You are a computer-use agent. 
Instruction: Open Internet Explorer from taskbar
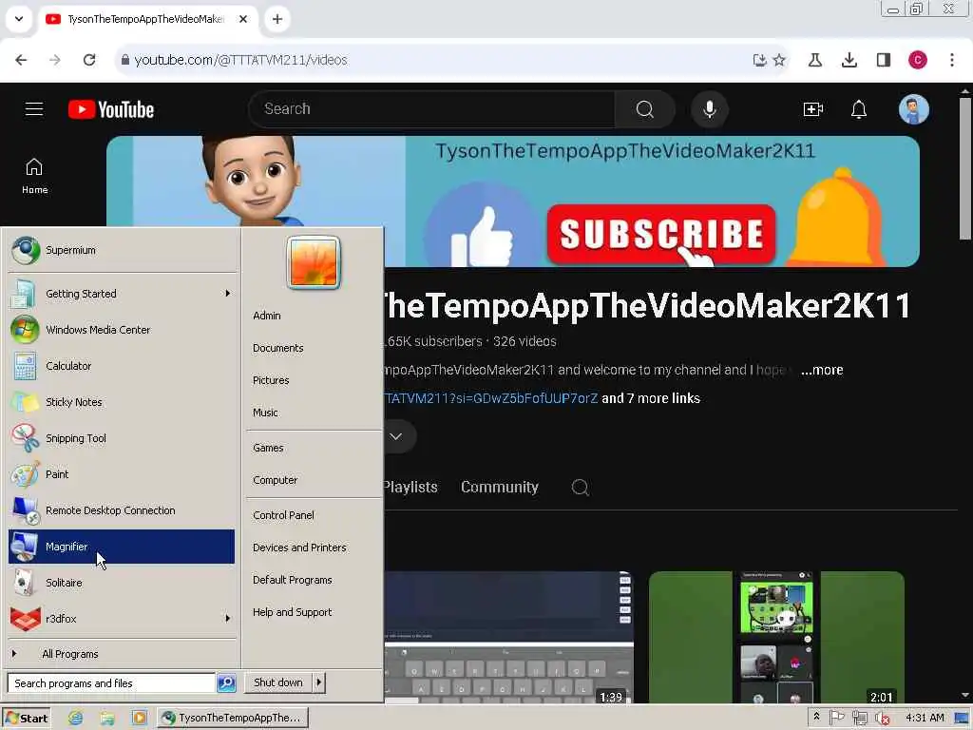76,719
